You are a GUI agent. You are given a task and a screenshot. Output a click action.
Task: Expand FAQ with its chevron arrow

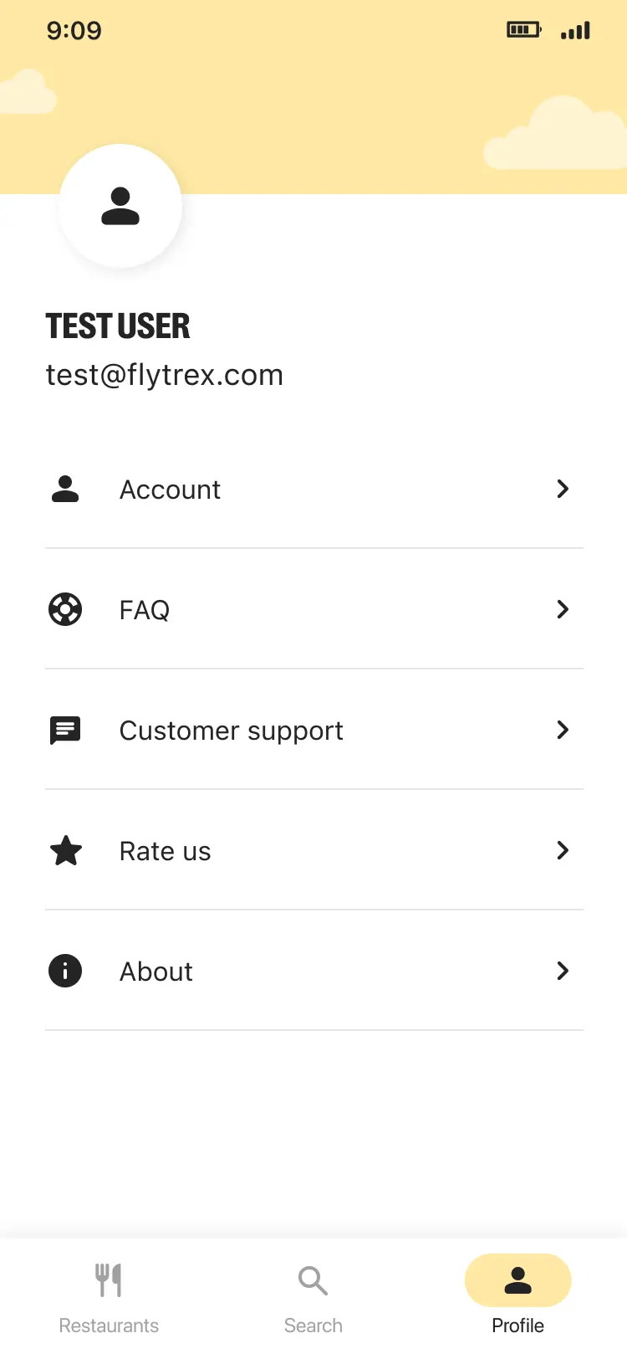click(x=563, y=609)
